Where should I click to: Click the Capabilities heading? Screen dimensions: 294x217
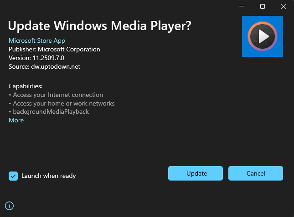point(26,86)
